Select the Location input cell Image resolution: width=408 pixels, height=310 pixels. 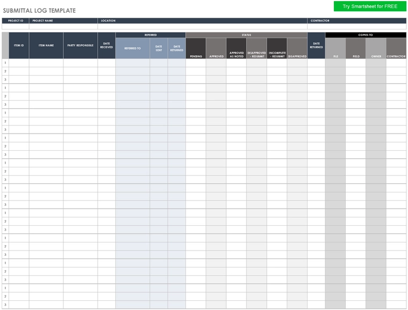(x=202, y=26)
